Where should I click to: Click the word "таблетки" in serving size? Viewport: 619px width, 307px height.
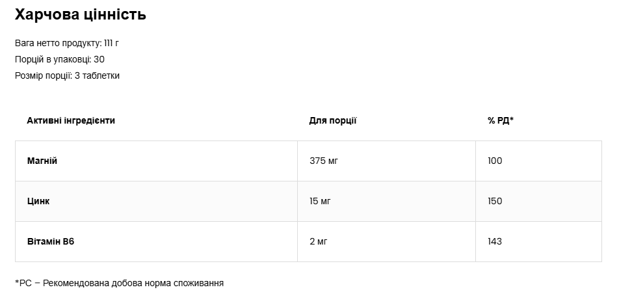[101, 75]
